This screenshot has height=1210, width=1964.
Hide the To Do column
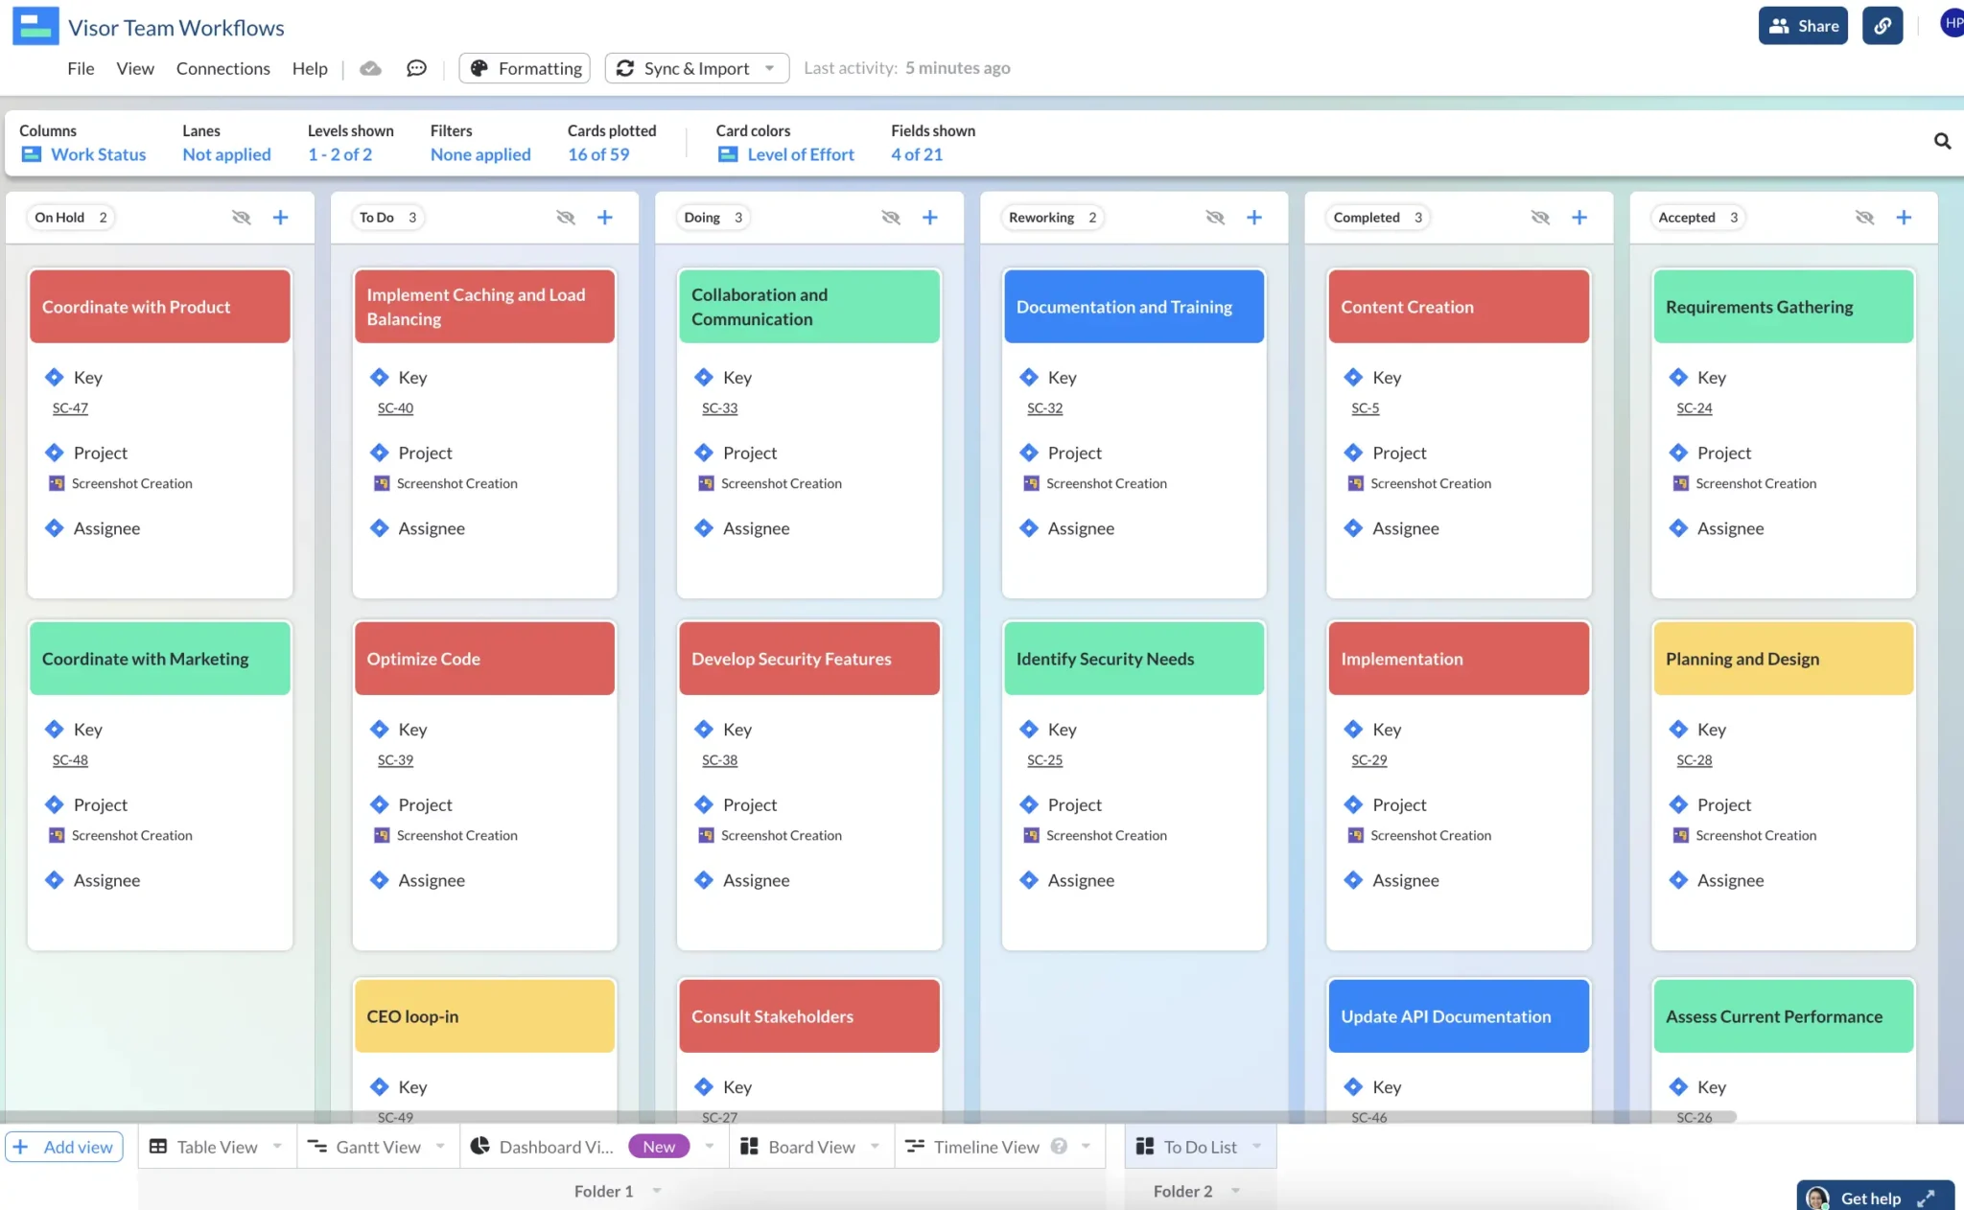tap(566, 218)
